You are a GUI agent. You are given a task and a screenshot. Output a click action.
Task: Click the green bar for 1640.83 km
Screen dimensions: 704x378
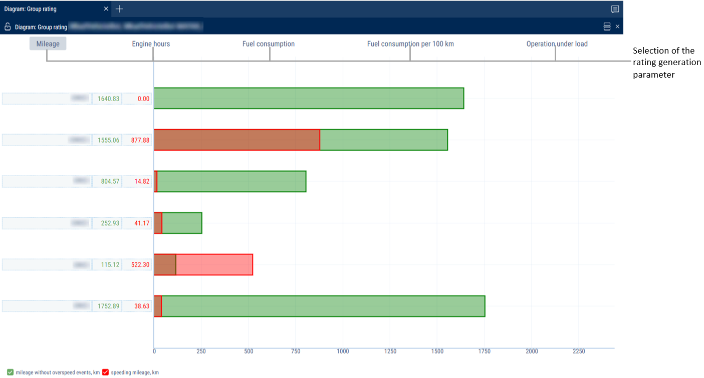[309, 98]
